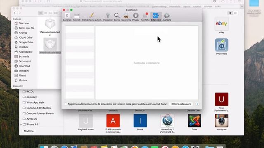Switch Finder to icon view

[x=40, y=13]
